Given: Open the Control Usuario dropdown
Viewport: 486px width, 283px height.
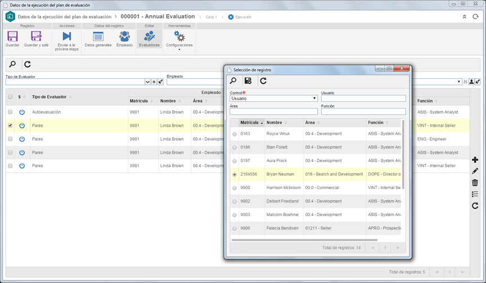Looking at the screenshot, I should coord(274,98).
